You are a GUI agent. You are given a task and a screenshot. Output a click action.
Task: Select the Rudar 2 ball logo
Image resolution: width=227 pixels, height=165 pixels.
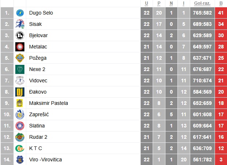(20, 137)
